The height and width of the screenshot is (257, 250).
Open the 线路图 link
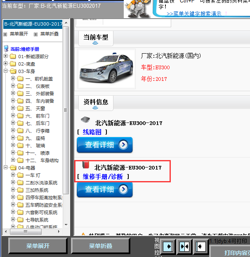[x=92, y=132]
